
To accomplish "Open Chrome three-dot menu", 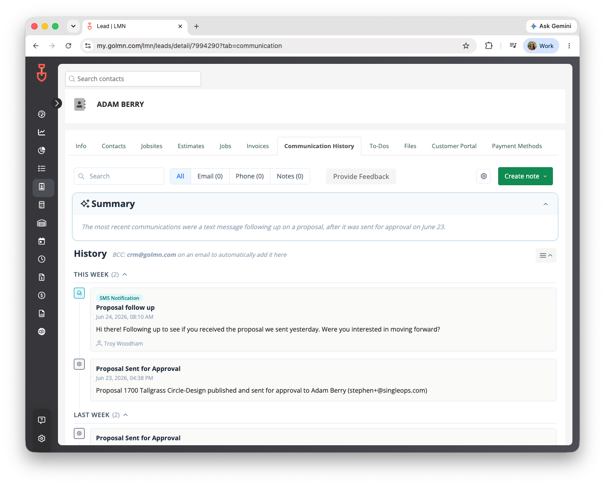I will (569, 46).
